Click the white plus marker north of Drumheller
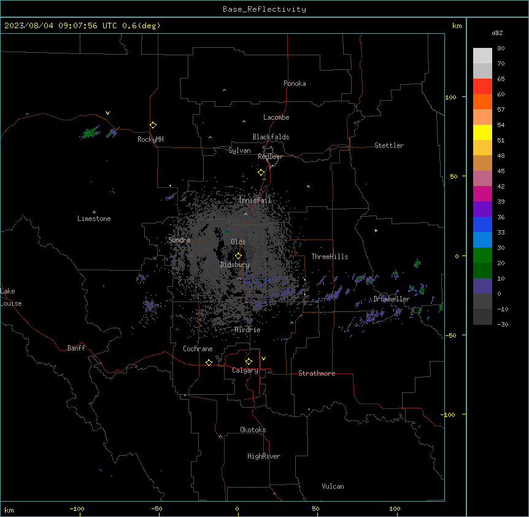 [376, 230]
